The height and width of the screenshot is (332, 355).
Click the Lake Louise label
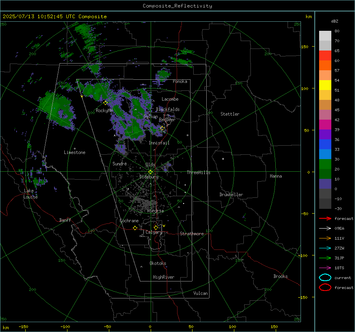tap(30, 194)
